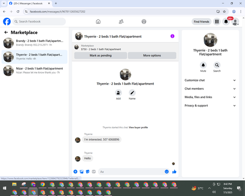Click the Facebook logo icon
The height and width of the screenshot is (196, 245).
[7, 22]
